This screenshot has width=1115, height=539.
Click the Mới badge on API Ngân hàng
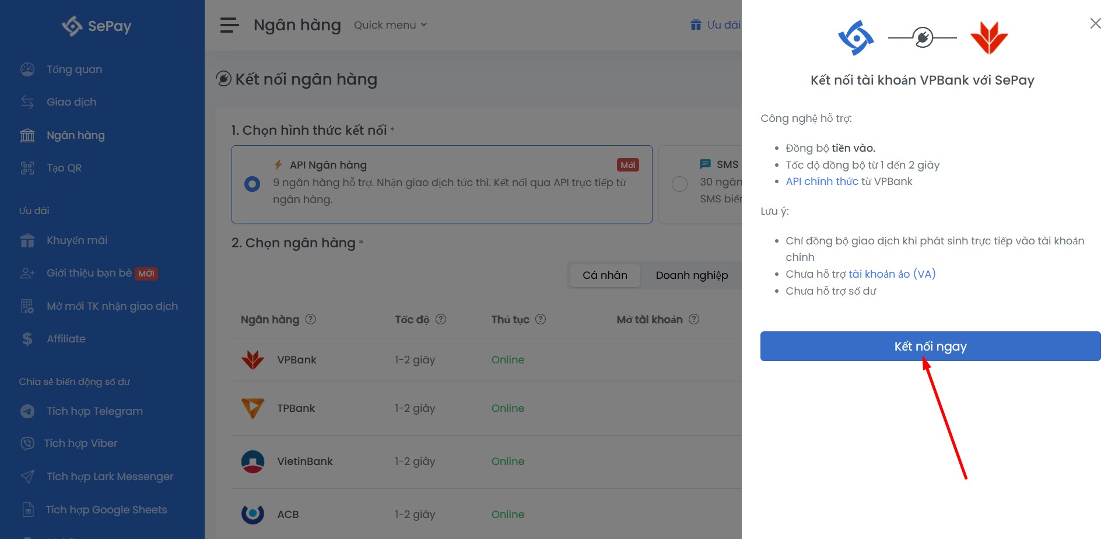click(627, 165)
